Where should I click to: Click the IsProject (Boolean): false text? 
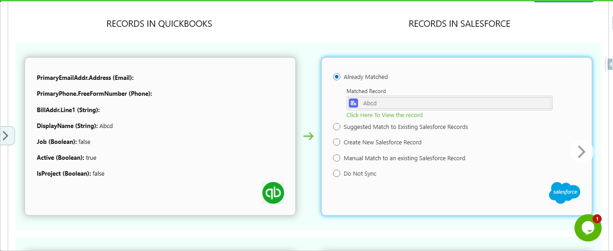(70, 173)
